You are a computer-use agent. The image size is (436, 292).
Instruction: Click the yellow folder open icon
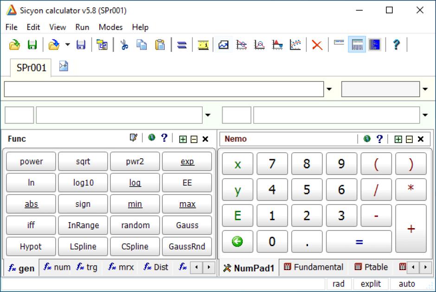click(14, 44)
